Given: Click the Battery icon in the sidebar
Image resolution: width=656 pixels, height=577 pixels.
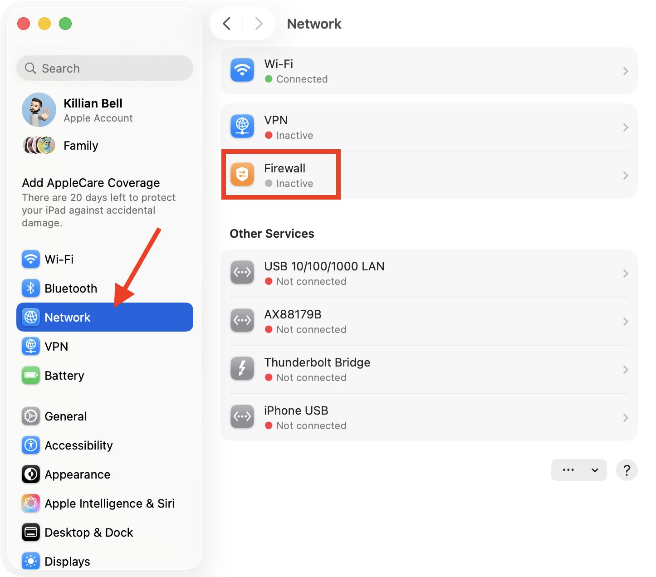Looking at the screenshot, I should 30,375.
